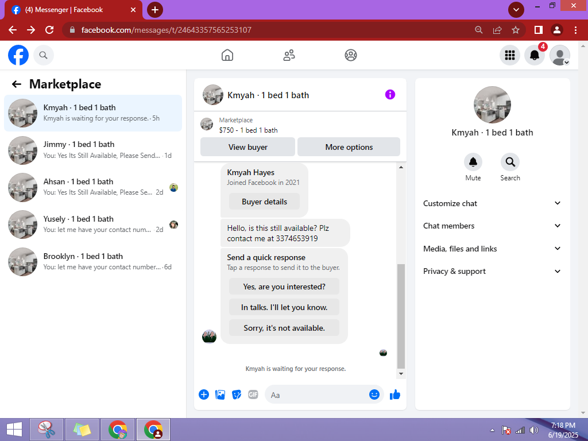Image resolution: width=588 pixels, height=441 pixels.
Task: Expand Media, files and links section
Action: point(492,249)
